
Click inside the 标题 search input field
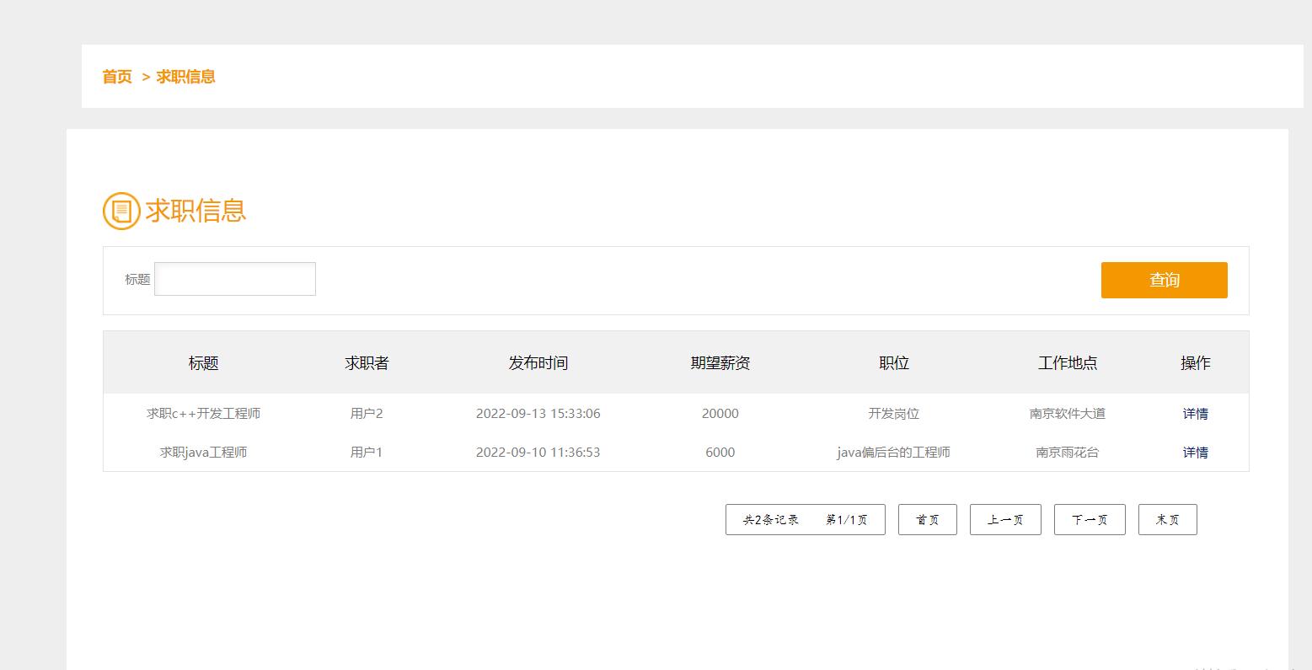click(234, 278)
